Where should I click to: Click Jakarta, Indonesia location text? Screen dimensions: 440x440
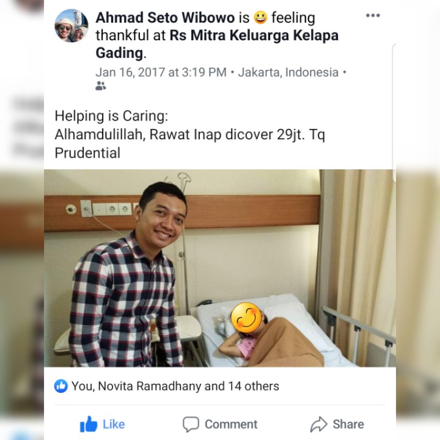[x=288, y=72]
